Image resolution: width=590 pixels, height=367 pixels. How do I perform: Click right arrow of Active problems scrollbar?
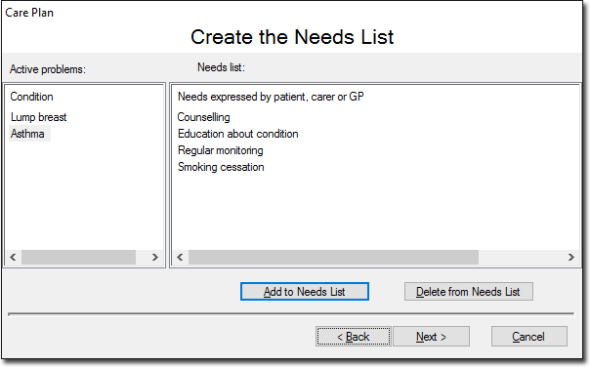point(154,258)
